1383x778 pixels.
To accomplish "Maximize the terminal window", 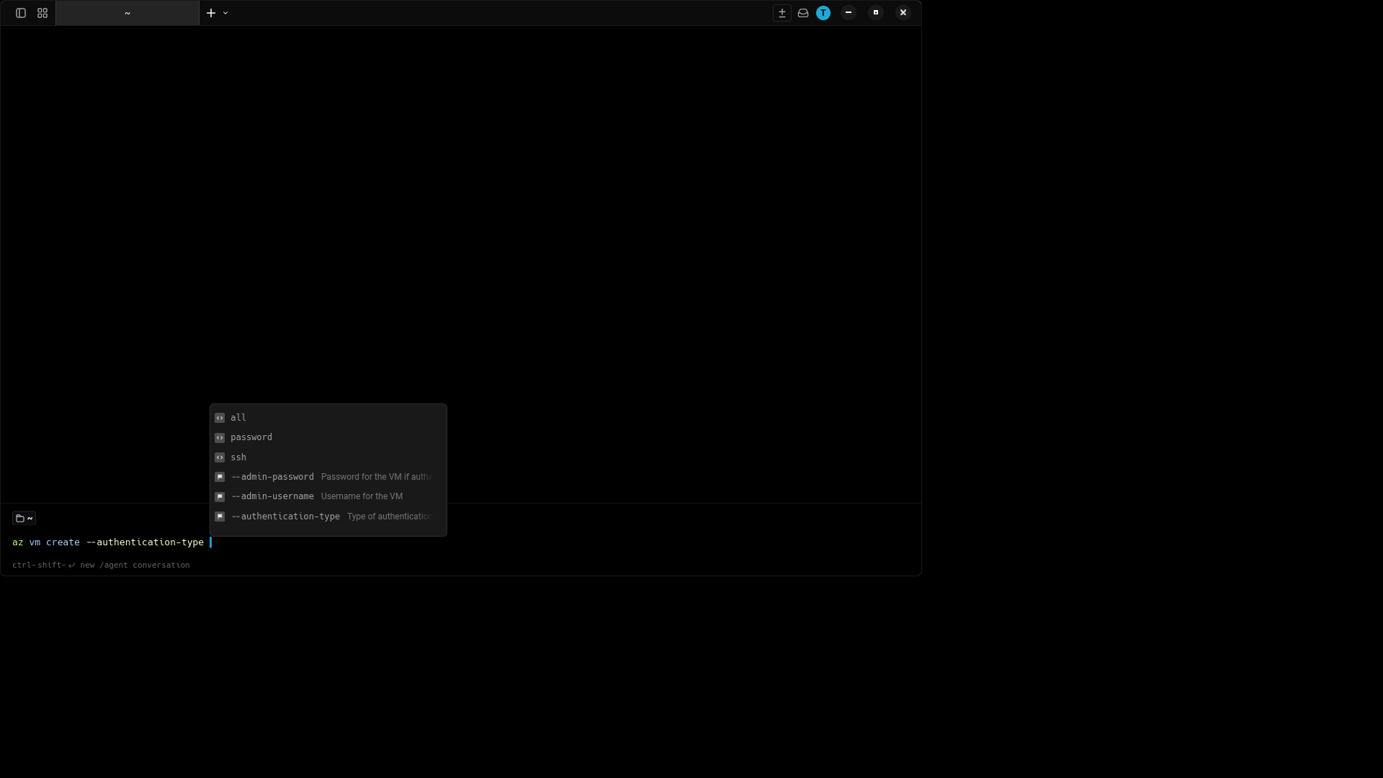I will [876, 12].
